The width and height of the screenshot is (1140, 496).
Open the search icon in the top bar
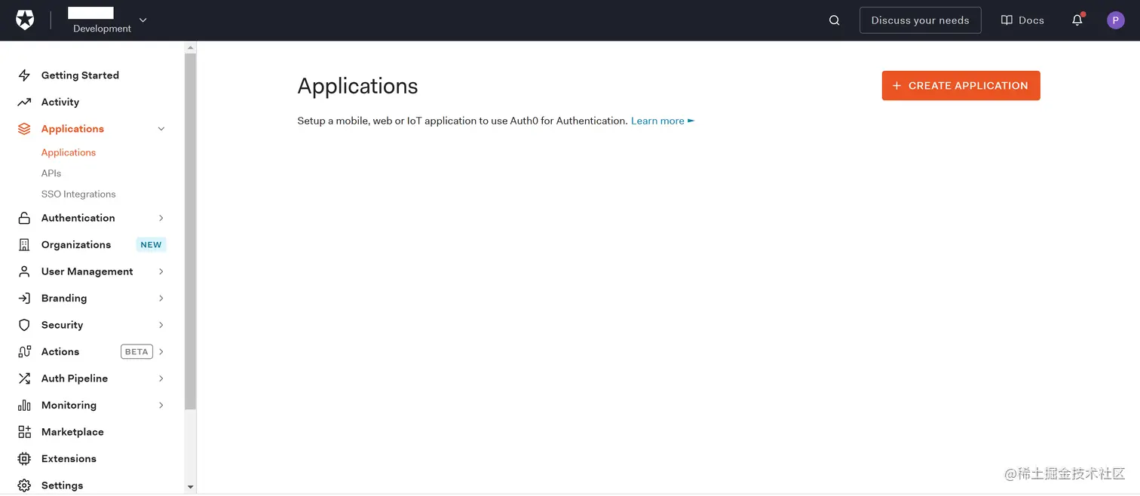pos(834,20)
